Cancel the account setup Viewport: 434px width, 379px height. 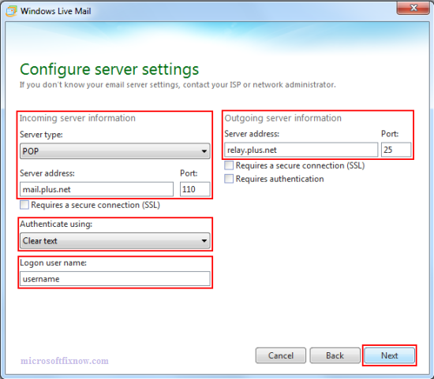pos(281,355)
